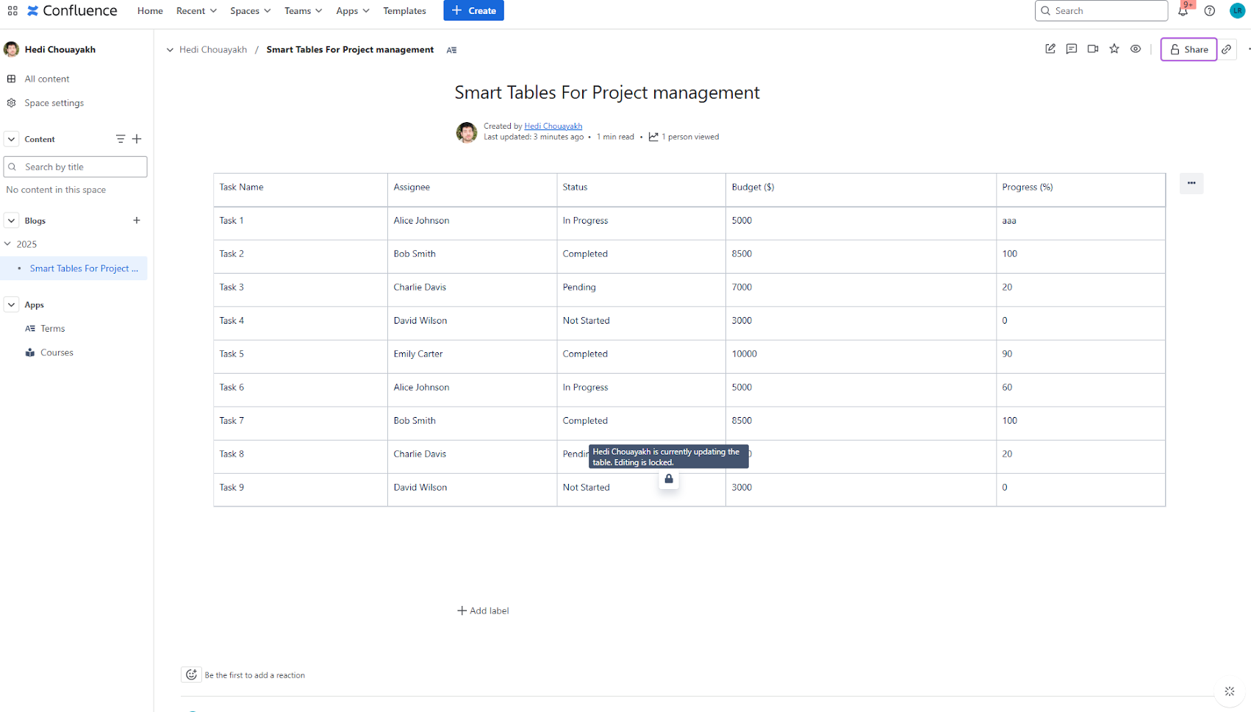The height and width of the screenshot is (712, 1251).
Task: Toggle the watch eye icon
Action: [1136, 49]
